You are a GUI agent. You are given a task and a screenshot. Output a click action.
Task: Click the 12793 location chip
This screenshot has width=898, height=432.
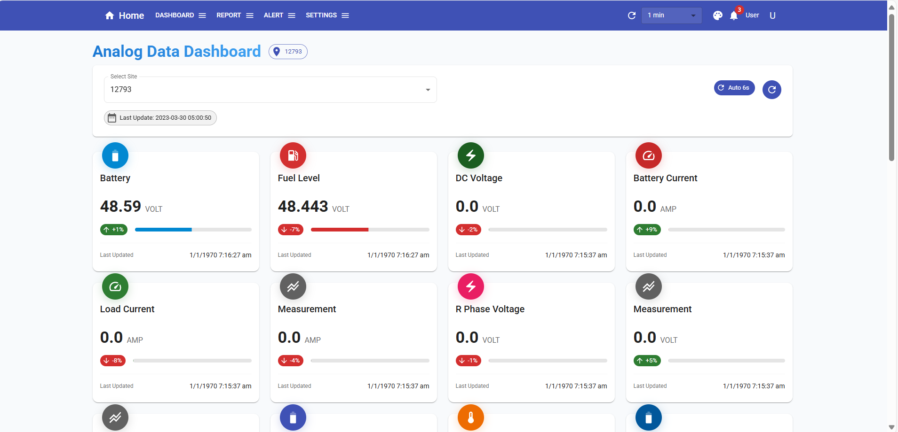click(x=288, y=52)
